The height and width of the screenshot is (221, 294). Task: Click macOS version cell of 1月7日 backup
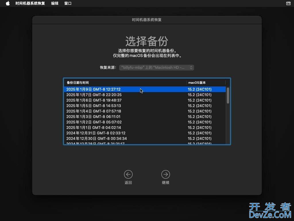click(x=200, y=95)
